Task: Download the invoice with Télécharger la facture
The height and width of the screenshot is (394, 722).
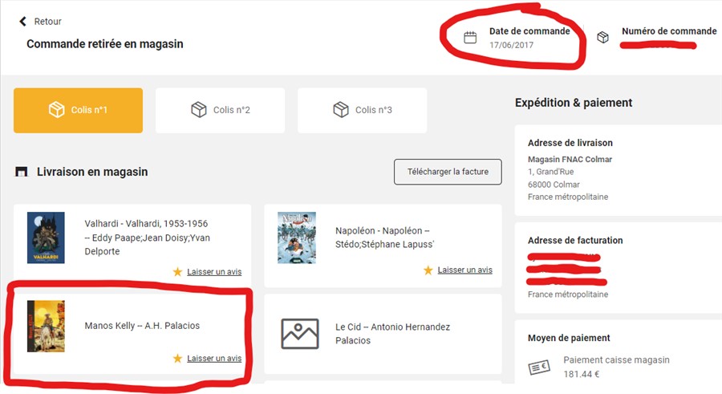Action: (x=447, y=172)
